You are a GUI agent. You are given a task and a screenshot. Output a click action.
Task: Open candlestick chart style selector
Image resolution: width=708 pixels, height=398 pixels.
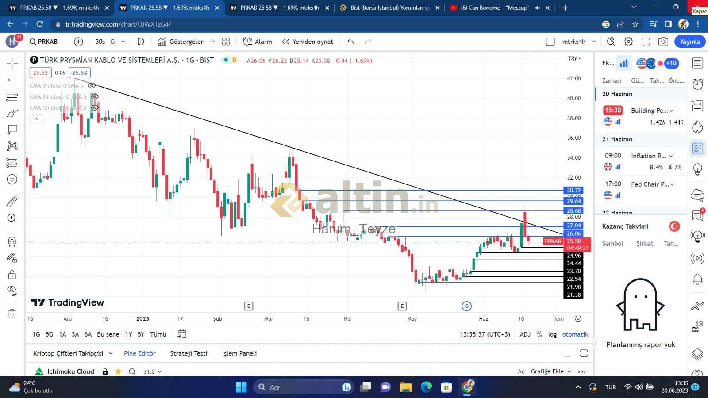pos(141,42)
